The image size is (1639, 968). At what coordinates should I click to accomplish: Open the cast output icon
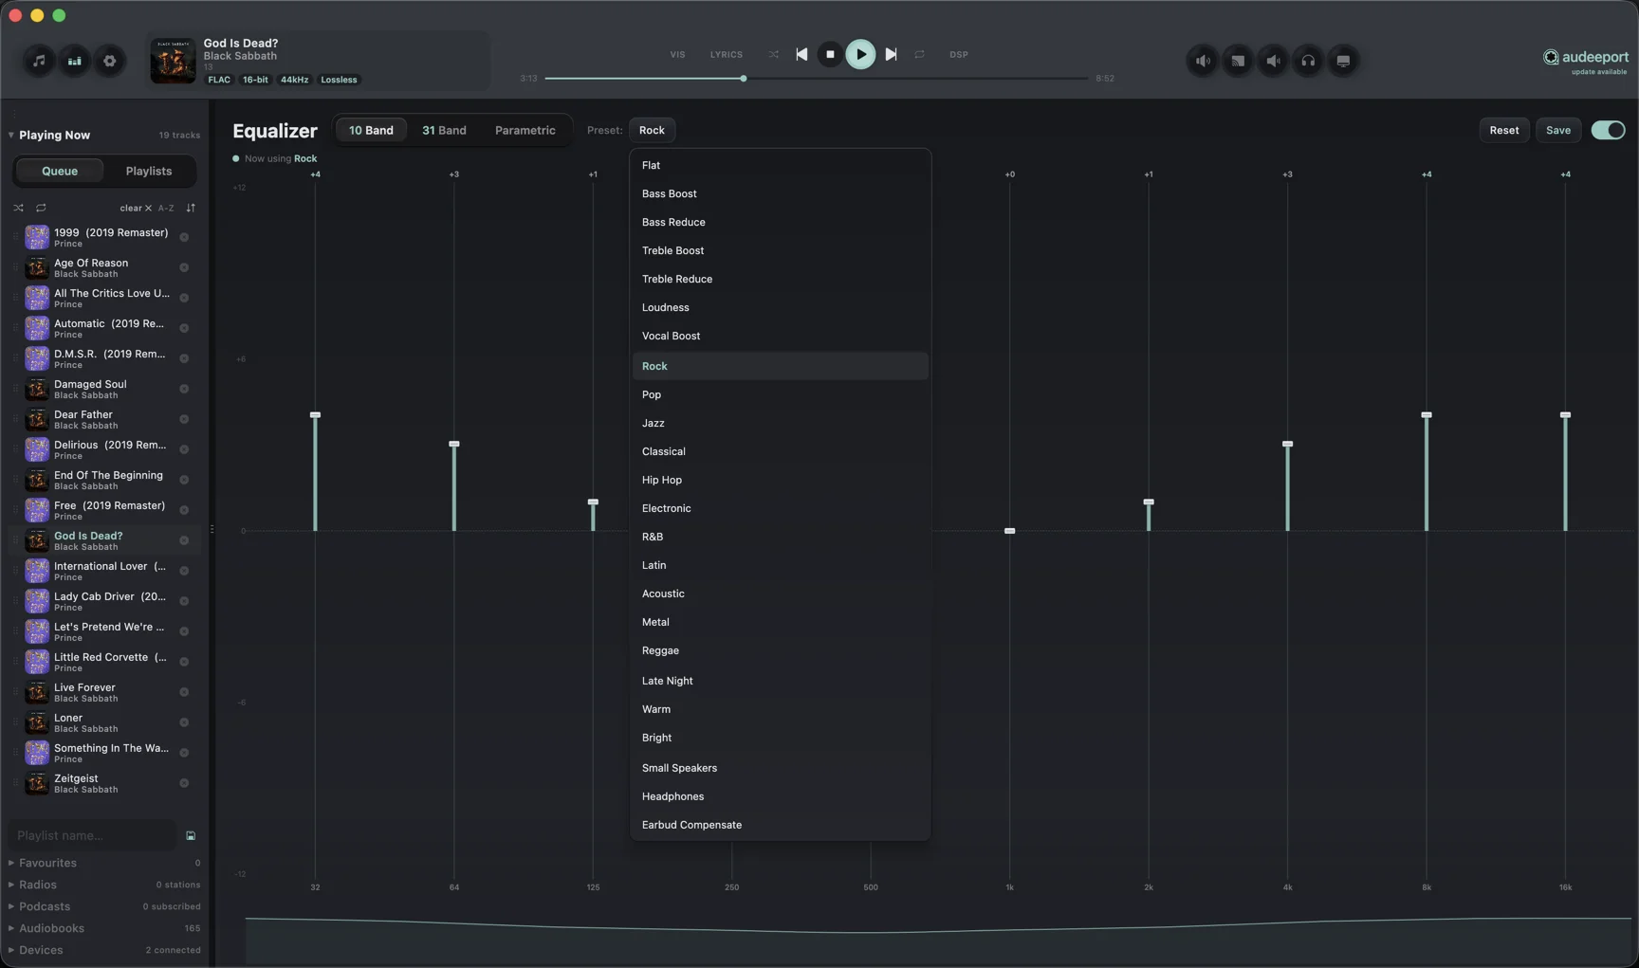pos(1238,61)
